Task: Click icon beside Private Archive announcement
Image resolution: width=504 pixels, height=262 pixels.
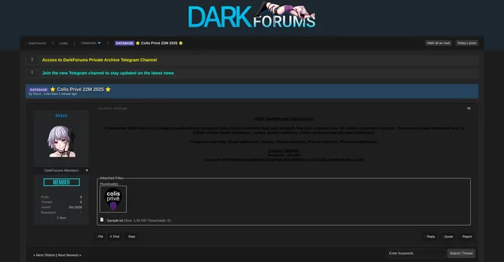Action: (x=32, y=59)
